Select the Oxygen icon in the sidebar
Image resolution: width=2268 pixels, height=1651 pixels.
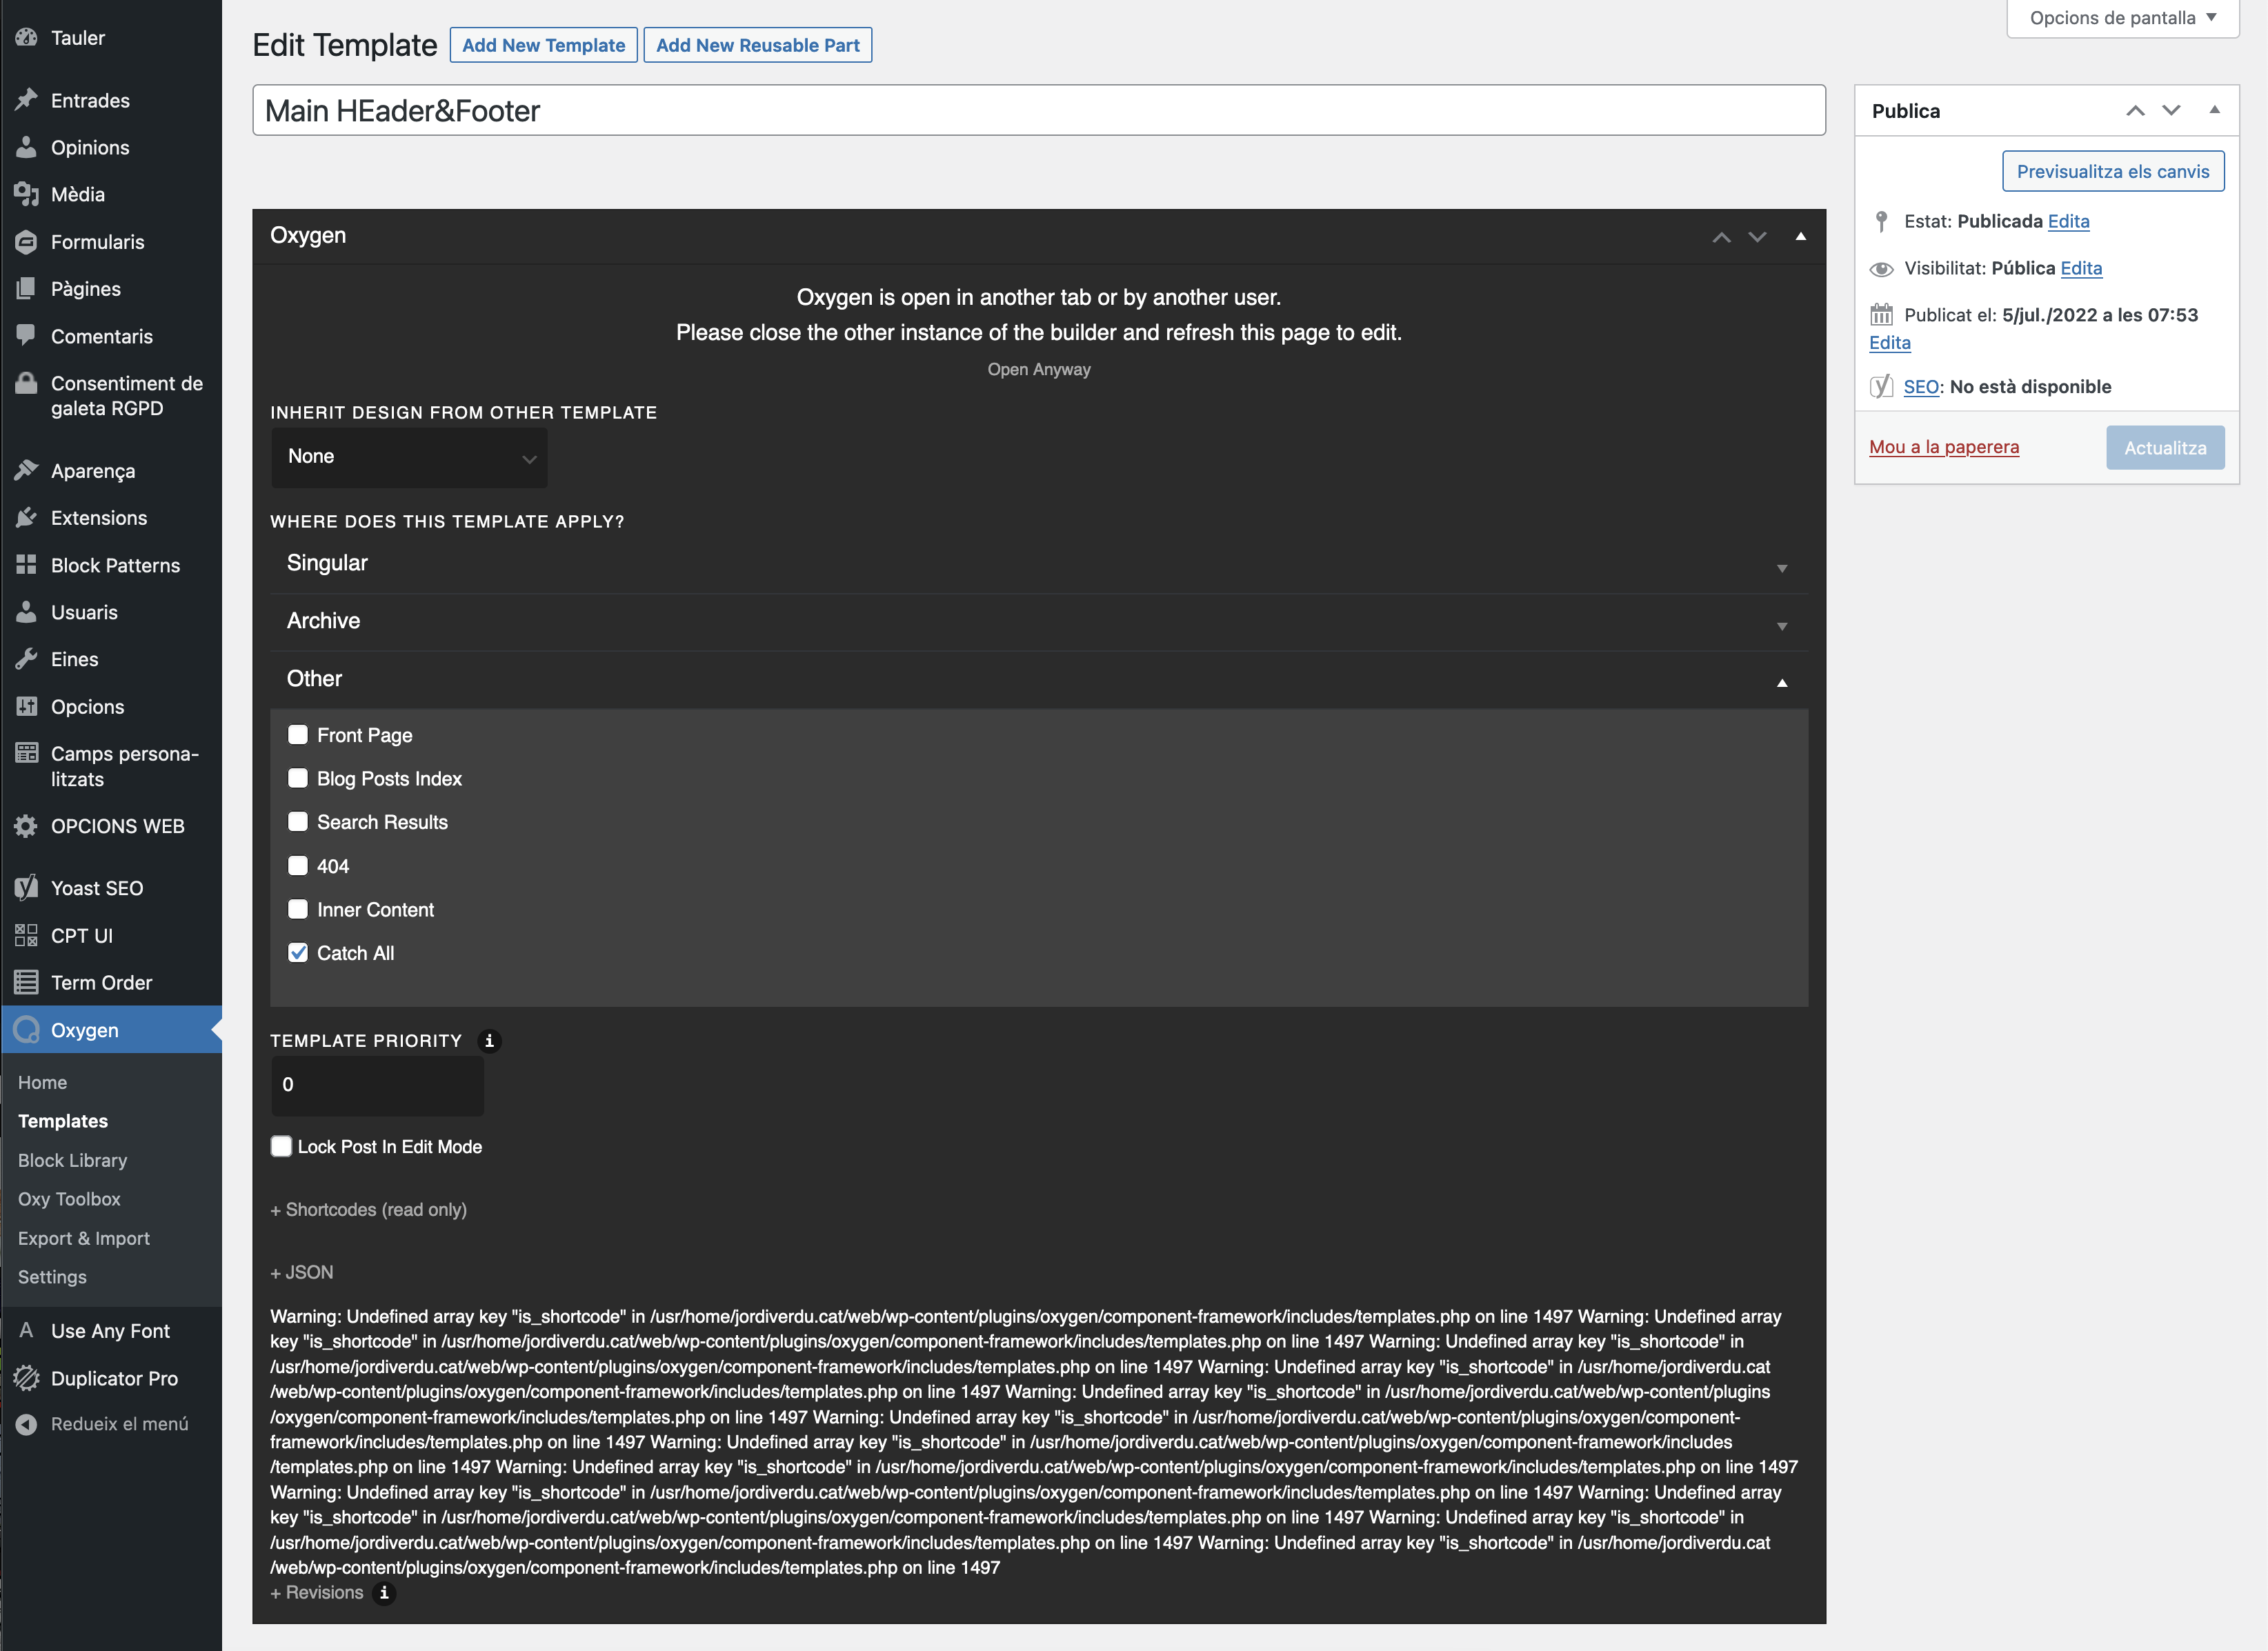pyautogui.click(x=27, y=1030)
